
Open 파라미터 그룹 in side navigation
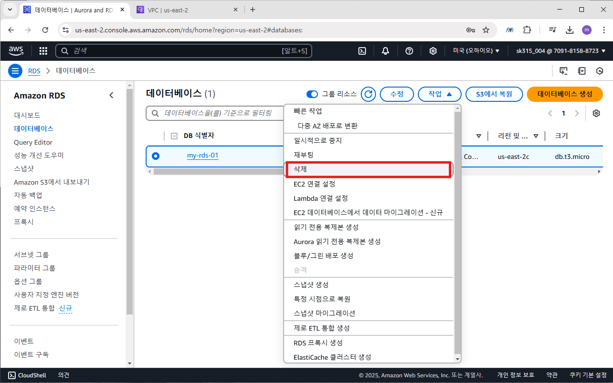pyautogui.click(x=35, y=268)
